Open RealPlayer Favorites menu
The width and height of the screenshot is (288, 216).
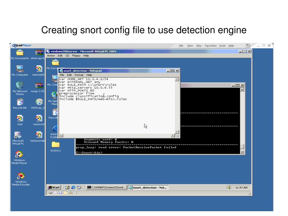(211, 46)
